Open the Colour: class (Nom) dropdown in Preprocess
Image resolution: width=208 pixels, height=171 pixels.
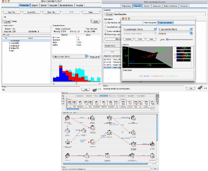click(x=70, y=57)
